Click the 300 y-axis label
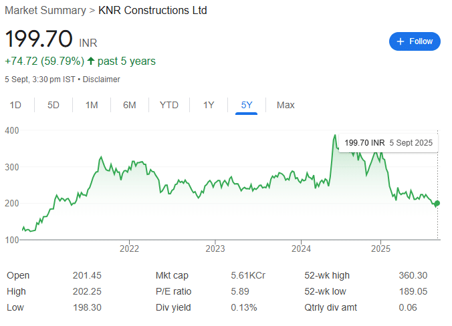Screen dimensions: 452x326 pyautogui.click(x=12, y=167)
